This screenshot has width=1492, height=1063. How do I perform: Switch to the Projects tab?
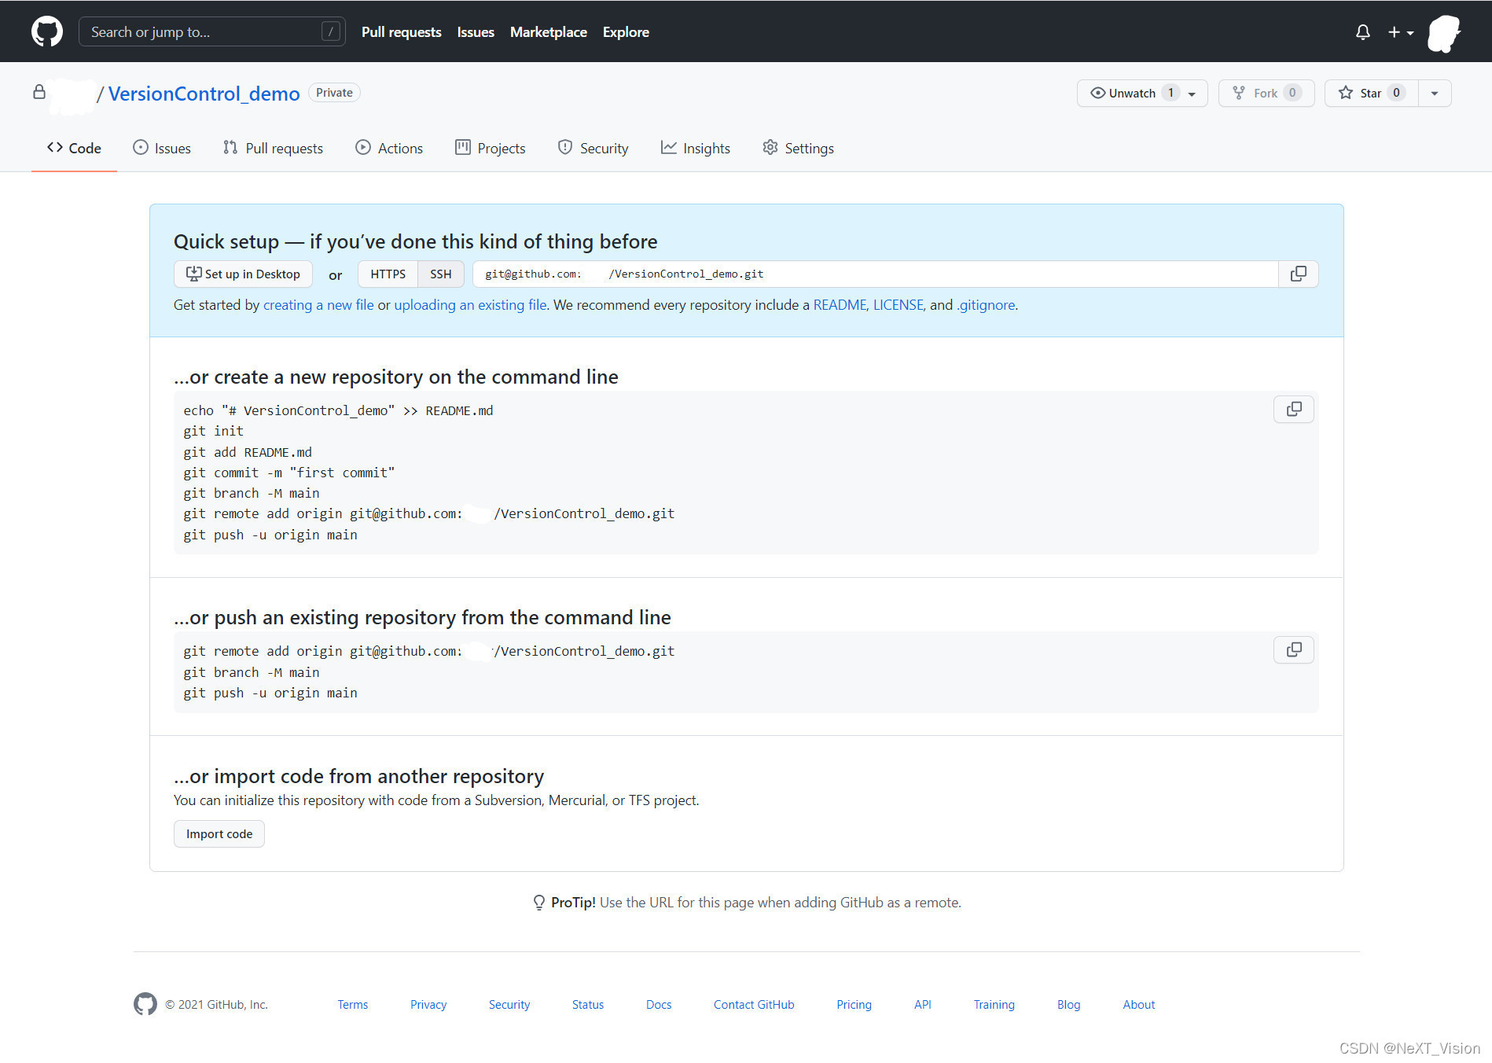pos(491,148)
